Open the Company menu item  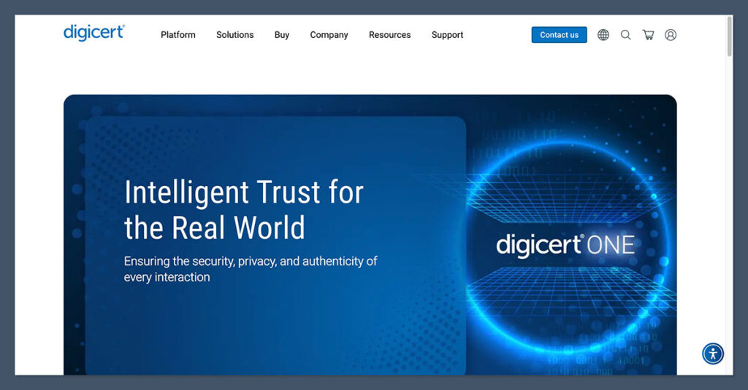tap(329, 35)
